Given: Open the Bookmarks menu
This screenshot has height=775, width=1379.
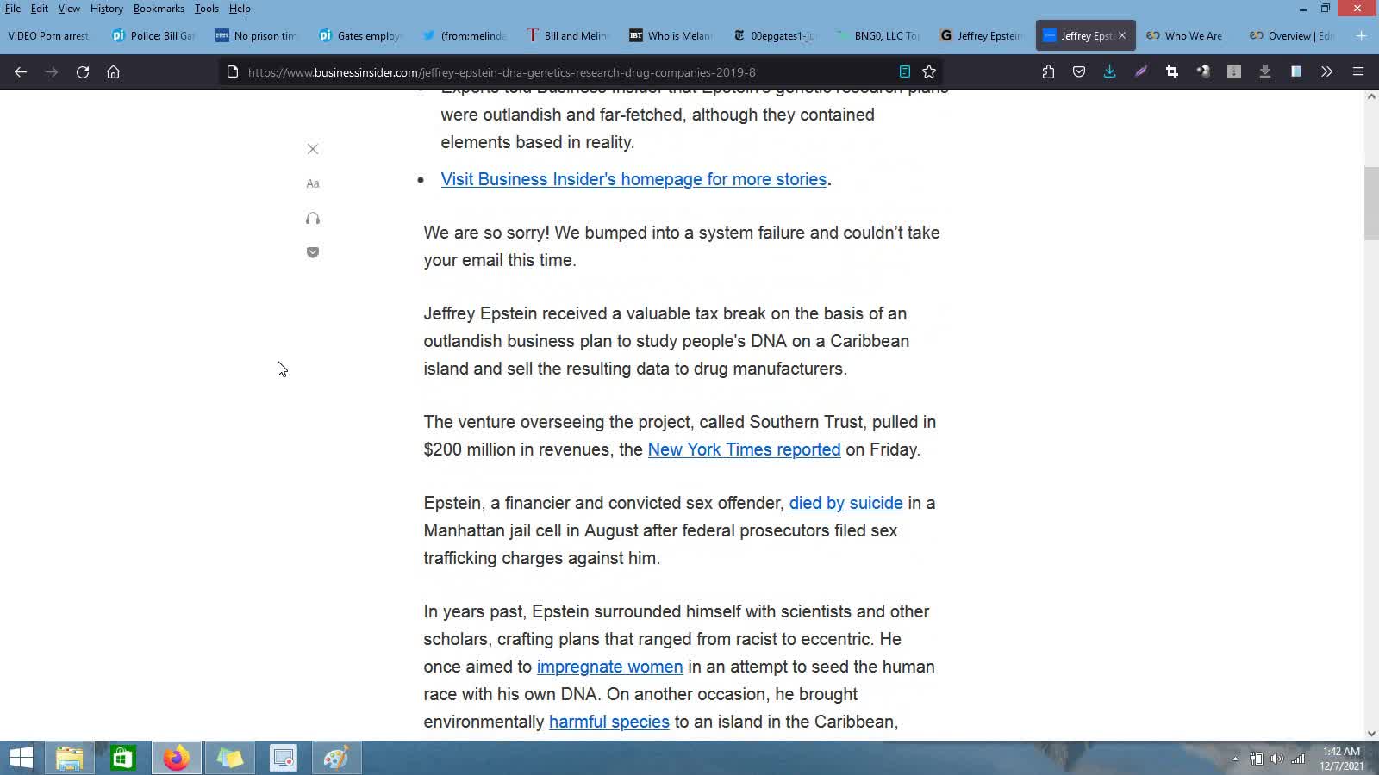Looking at the screenshot, I should click(x=159, y=9).
